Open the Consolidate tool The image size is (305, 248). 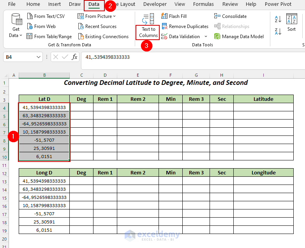click(217, 16)
